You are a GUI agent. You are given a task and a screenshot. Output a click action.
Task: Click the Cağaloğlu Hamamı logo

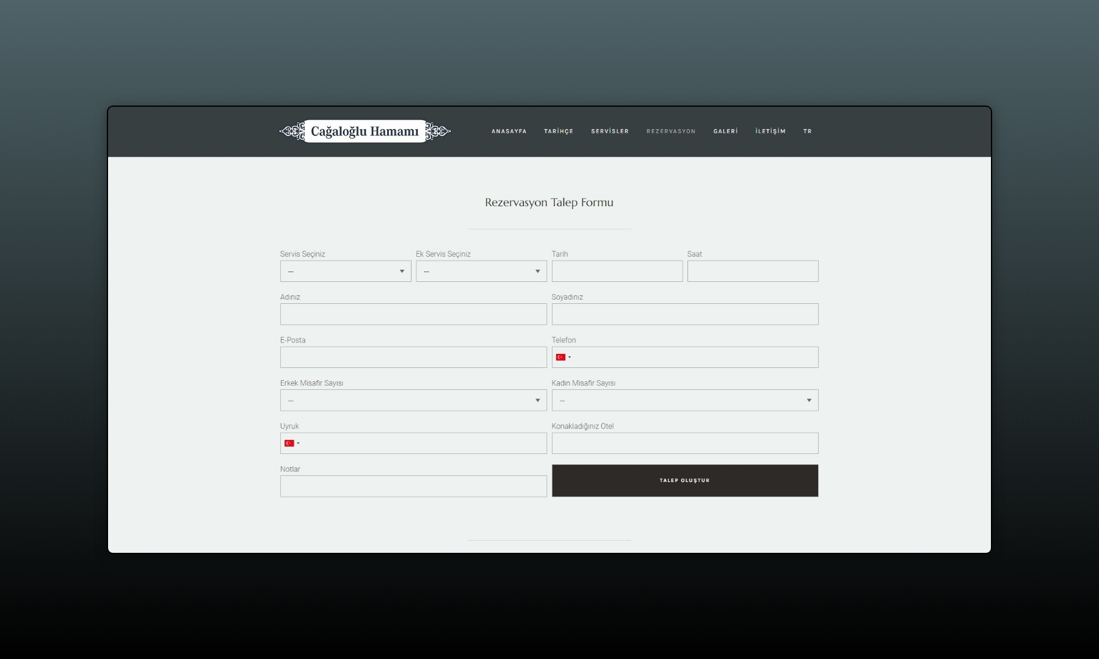[365, 131]
